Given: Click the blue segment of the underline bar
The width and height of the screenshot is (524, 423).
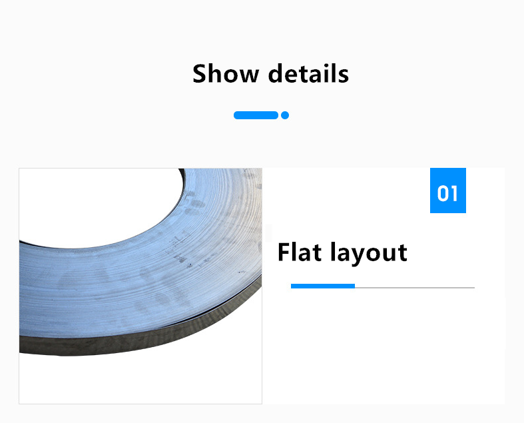Looking at the screenshot, I should 323,286.
